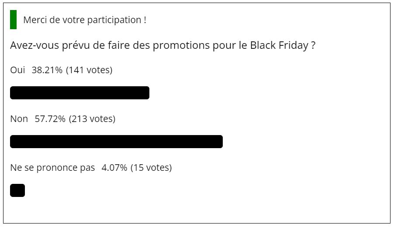Click the 'Merci de votre participation !' message

click(85, 20)
